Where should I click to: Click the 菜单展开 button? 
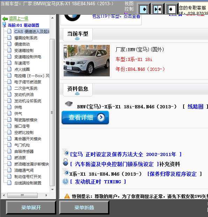tap(31, 208)
